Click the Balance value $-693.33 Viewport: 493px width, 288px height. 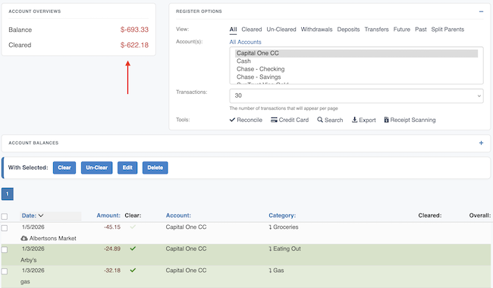pos(134,30)
